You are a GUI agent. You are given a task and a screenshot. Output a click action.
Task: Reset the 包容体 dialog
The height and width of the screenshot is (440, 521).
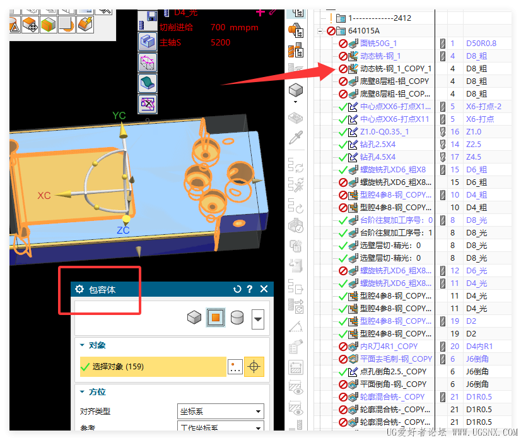[237, 289]
